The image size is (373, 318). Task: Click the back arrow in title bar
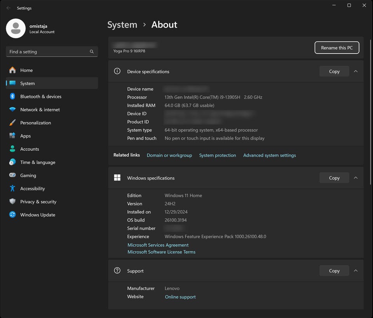tap(9, 8)
